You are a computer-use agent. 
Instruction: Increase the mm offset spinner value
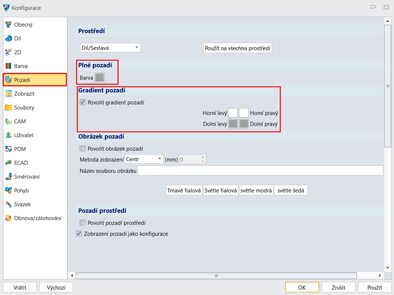coord(203,157)
